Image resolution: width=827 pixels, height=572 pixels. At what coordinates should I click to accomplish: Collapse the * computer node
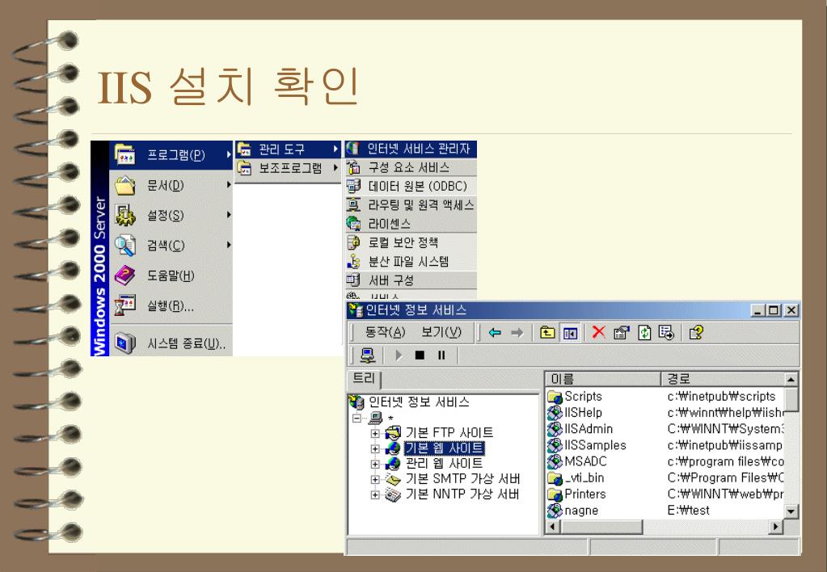(x=357, y=418)
